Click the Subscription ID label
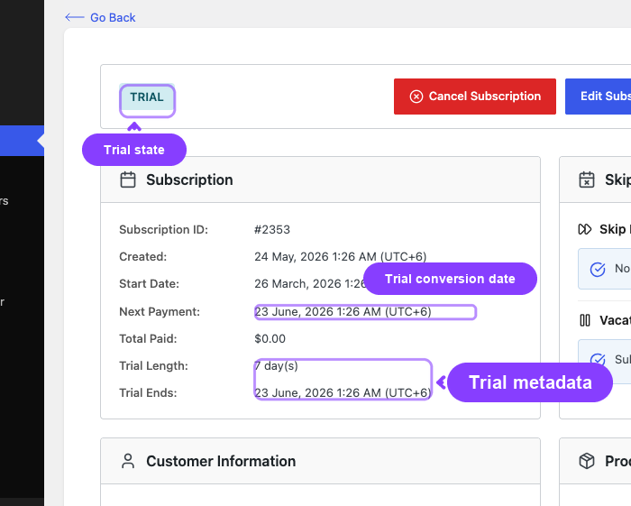 click(x=163, y=229)
